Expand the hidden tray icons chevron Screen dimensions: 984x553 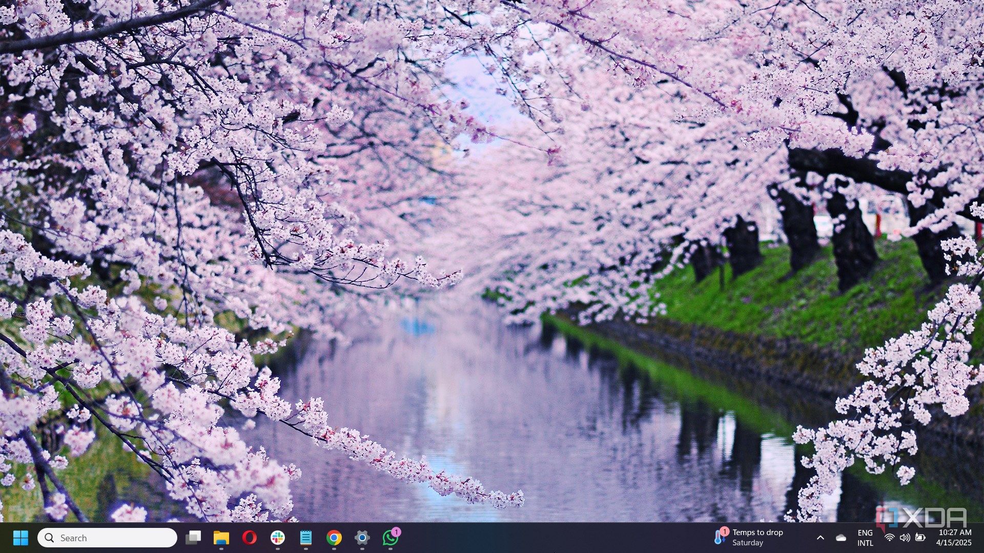coord(820,538)
